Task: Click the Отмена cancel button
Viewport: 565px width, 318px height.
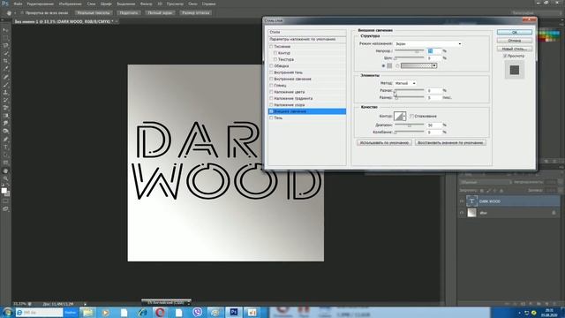Action: 514,41
